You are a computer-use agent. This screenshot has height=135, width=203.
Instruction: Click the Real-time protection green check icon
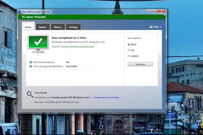point(31,62)
